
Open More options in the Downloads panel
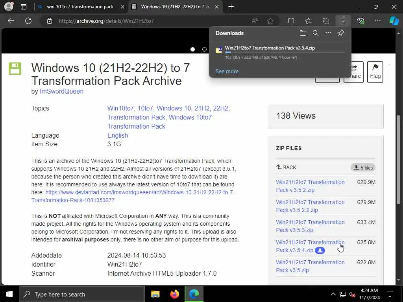point(328,33)
